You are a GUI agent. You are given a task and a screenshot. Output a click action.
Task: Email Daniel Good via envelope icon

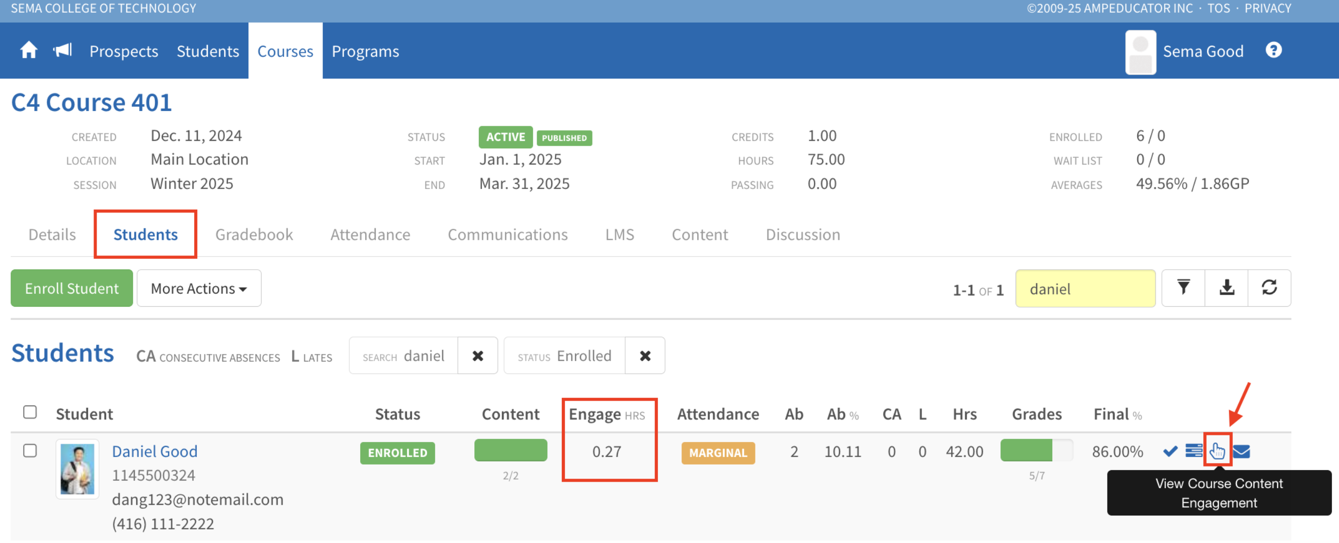1241,451
